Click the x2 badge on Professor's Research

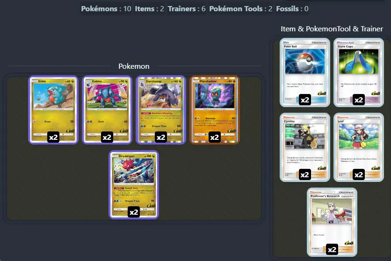[x=332, y=249]
